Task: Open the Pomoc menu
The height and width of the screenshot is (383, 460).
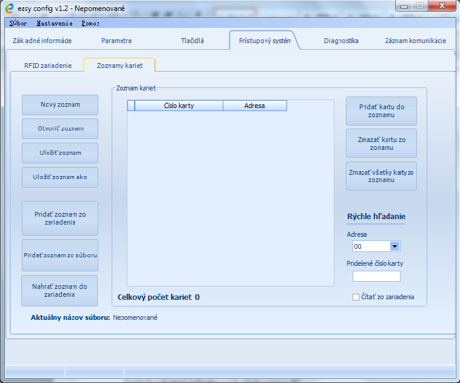Action: click(90, 23)
